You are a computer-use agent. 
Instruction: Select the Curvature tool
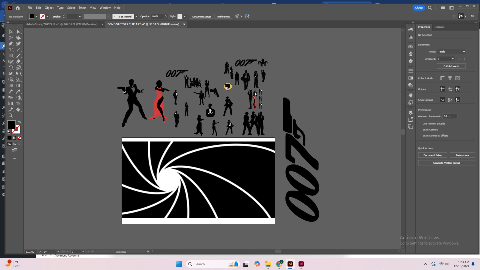click(18, 44)
